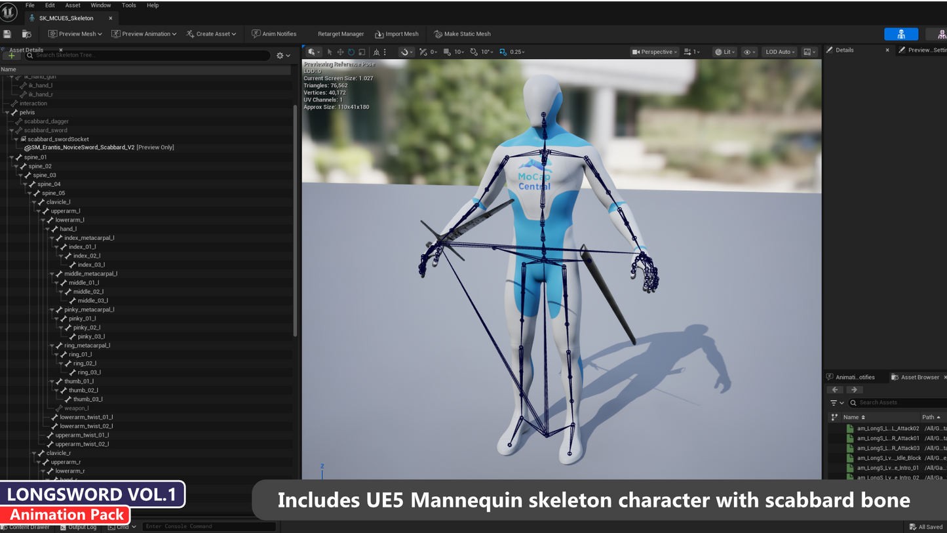Toggle scale snapping at 0.25

(x=503, y=52)
